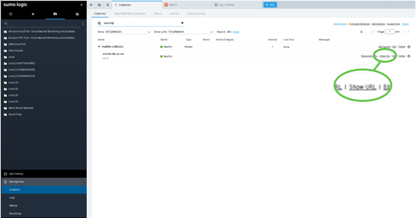Image resolution: width=418 pixels, height=218 pixels.
Task: Click the Upgrade Collectors link
Action: (x=359, y=24)
